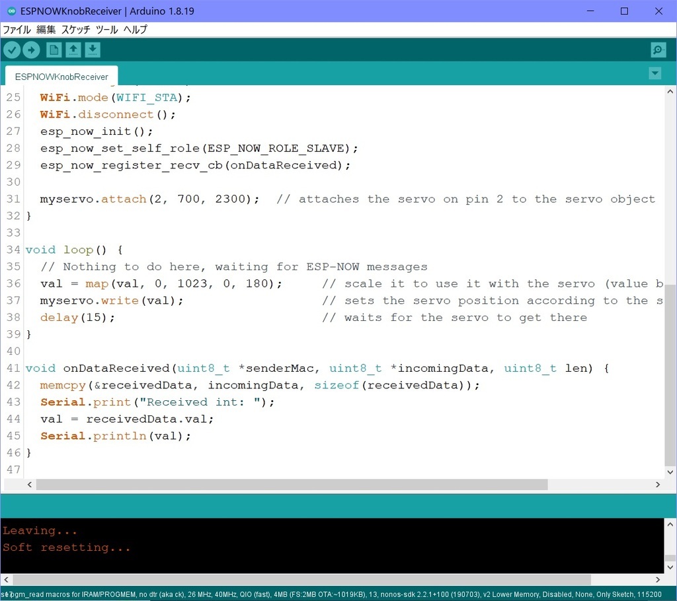
Task: Click the Save sketch down-arrow icon
Action: click(x=93, y=50)
